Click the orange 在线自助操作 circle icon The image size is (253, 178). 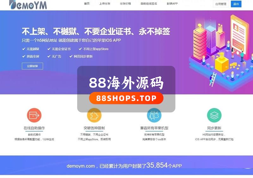(x=34, y=115)
